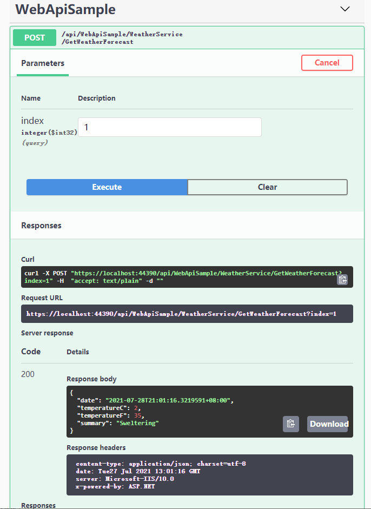Click the operation path /api/WebApiSample/WeatherService
371x509 pixels.
pyautogui.click(x=122, y=34)
